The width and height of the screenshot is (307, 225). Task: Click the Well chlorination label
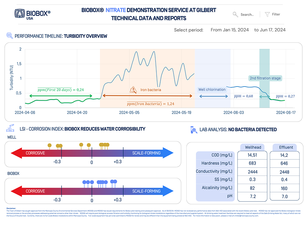point(212,89)
